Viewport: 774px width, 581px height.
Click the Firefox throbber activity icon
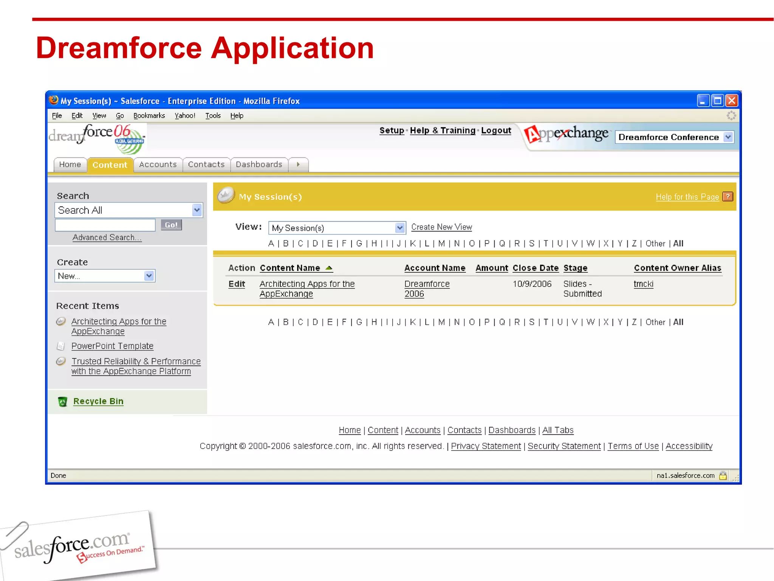[x=731, y=115]
